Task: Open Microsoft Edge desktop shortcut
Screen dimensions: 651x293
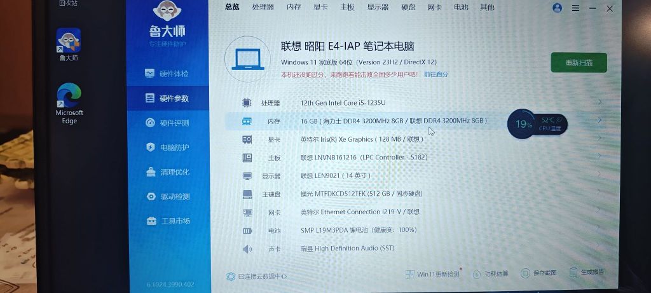Action: (x=69, y=104)
